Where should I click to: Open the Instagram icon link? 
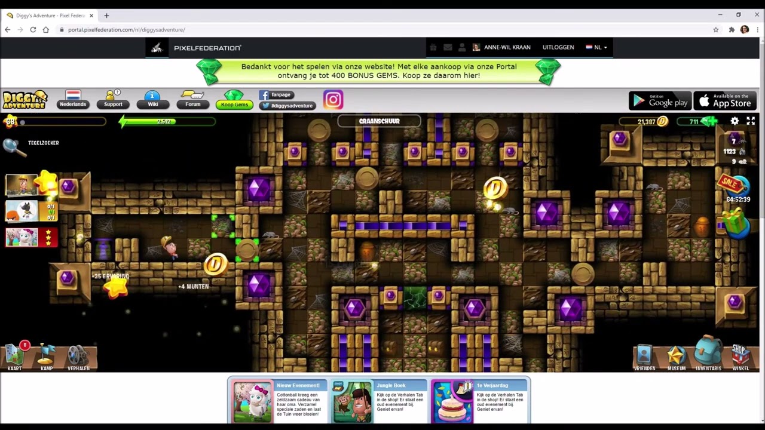pos(333,100)
